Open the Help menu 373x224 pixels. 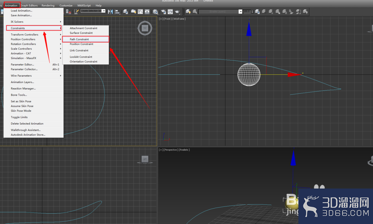98,5
